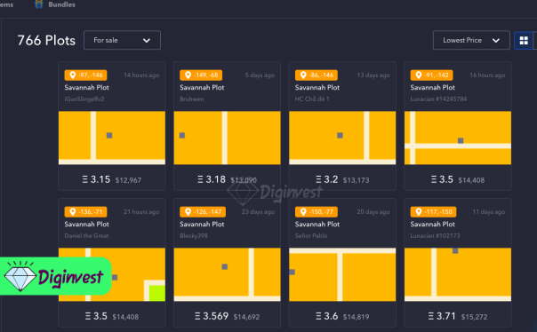Click the 11 days ago timestamp
Screen dimensions: 537x332
click(489, 211)
